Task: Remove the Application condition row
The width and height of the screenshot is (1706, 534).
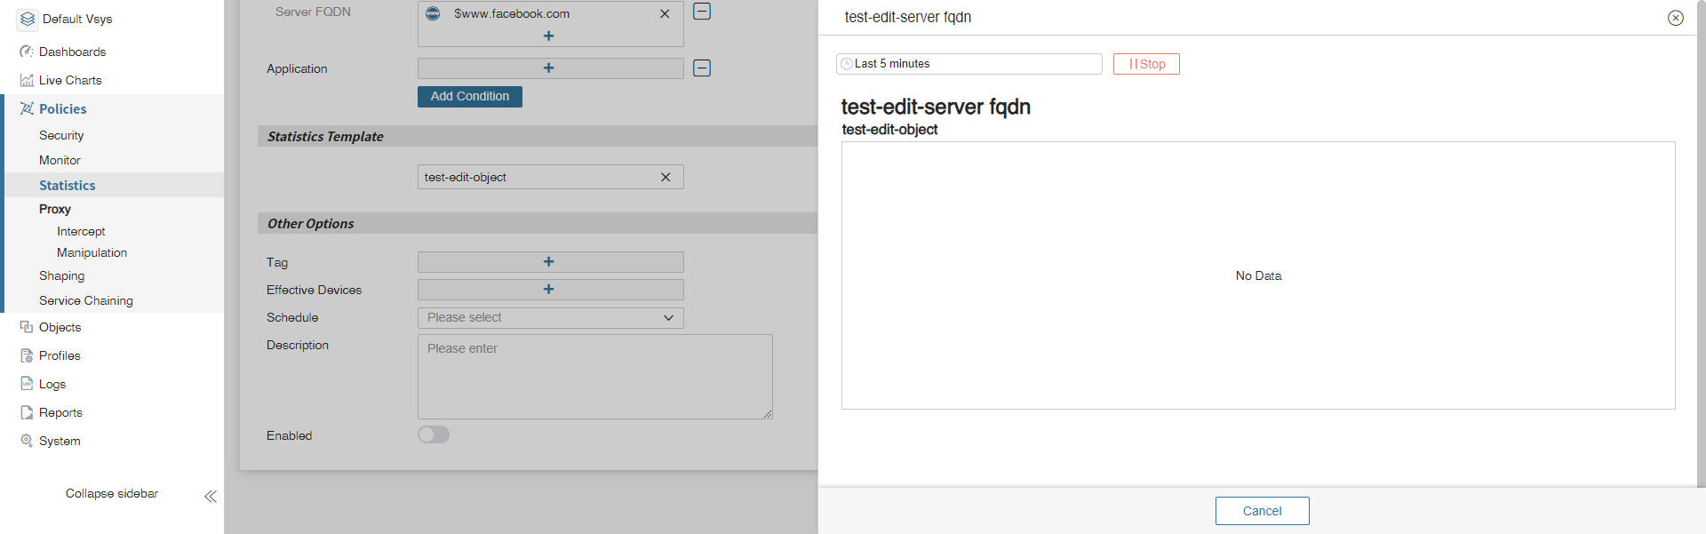Action: point(702,68)
